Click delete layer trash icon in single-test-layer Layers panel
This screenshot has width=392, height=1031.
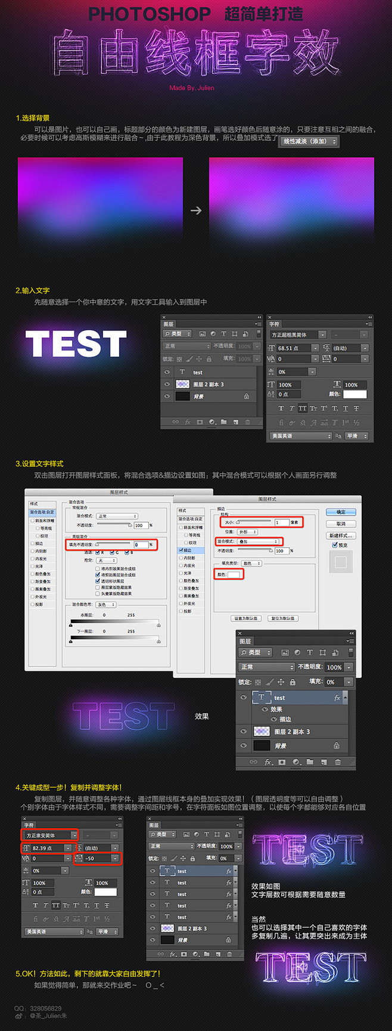point(247,422)
